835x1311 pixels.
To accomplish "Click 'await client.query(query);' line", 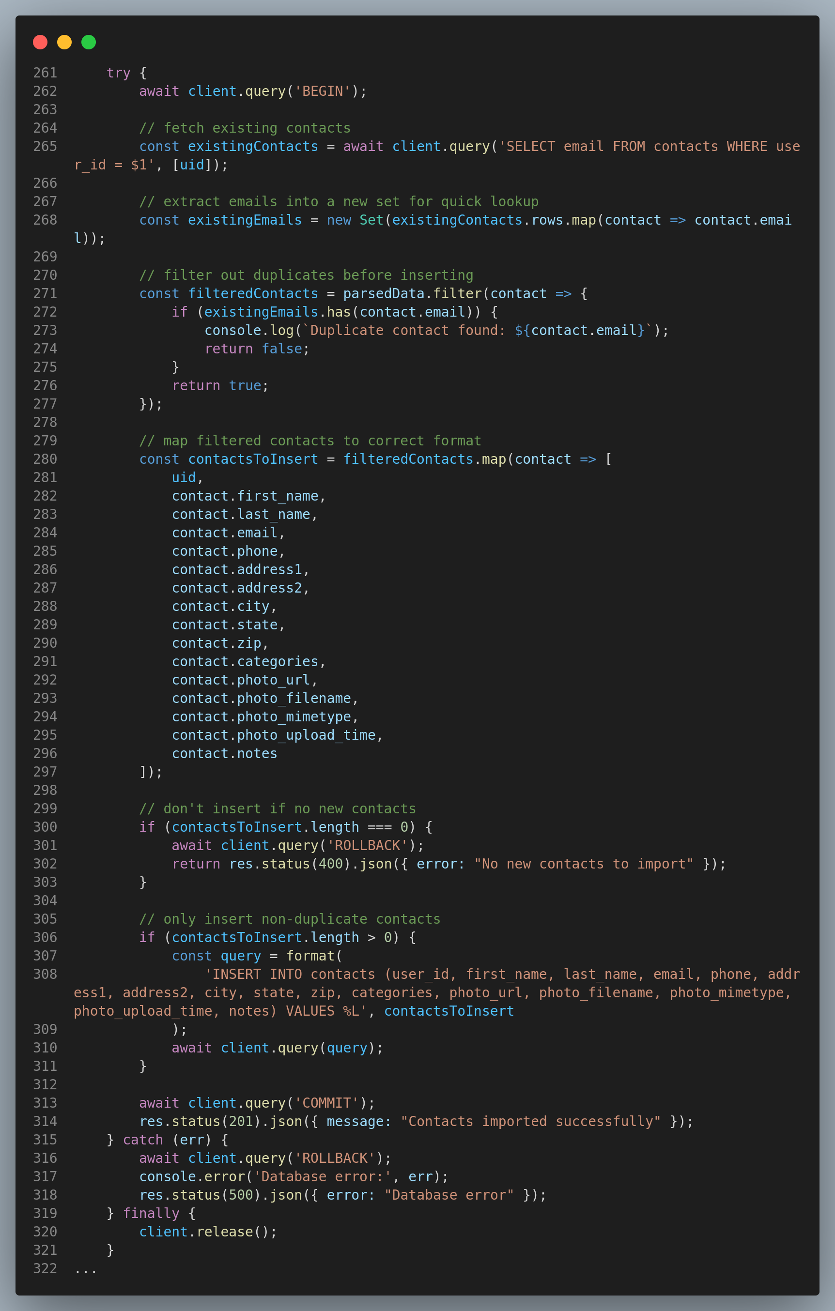I will (x=278, y=1048).
